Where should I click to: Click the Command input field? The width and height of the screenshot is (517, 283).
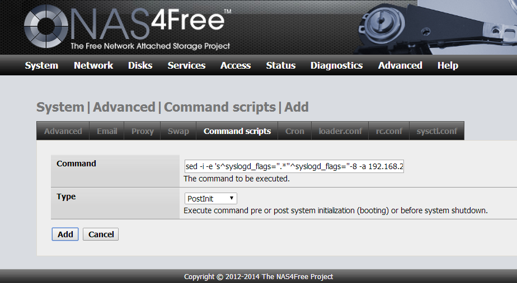click(294, 166)
